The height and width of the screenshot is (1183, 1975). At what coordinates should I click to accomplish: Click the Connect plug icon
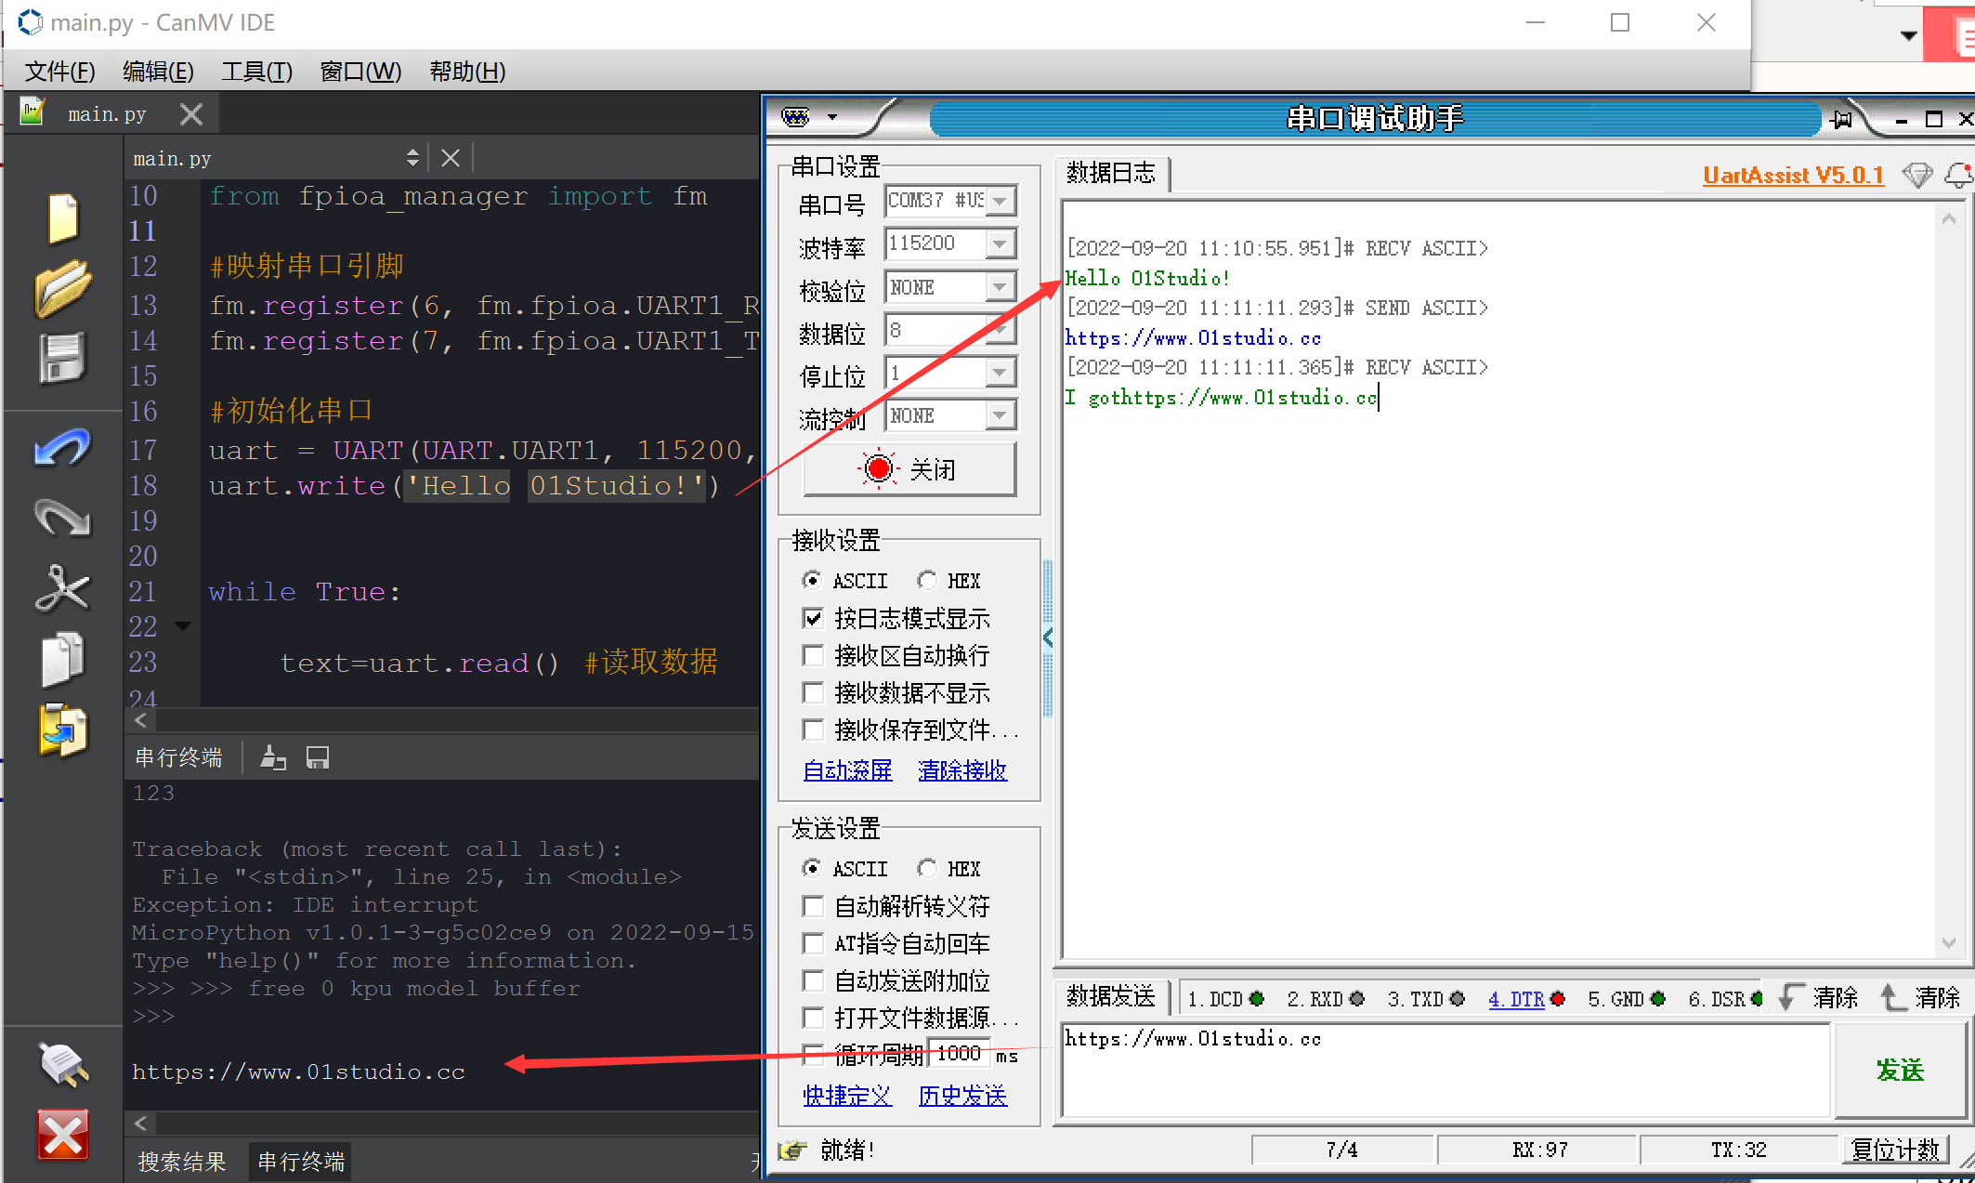click(x=62, y=1065)
